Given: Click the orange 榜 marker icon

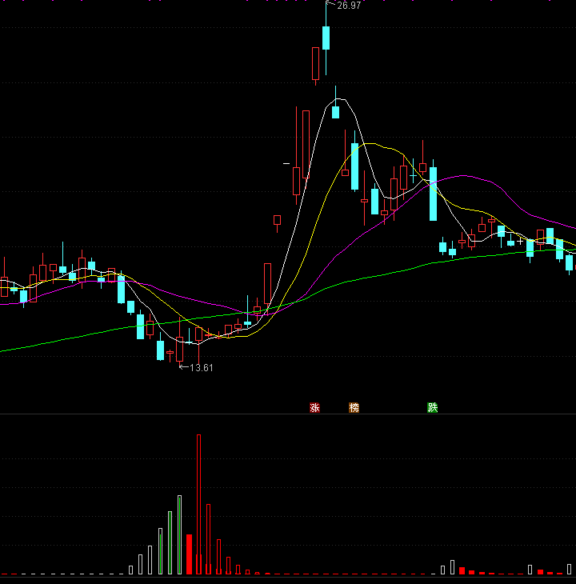Looking at the screenshot, I should (354, 407).
